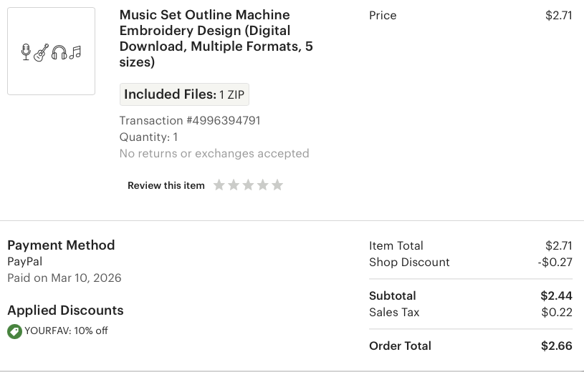Rate the item one star
The height and width of the screenshot is (372, 584).
click(x=219, y=185)
